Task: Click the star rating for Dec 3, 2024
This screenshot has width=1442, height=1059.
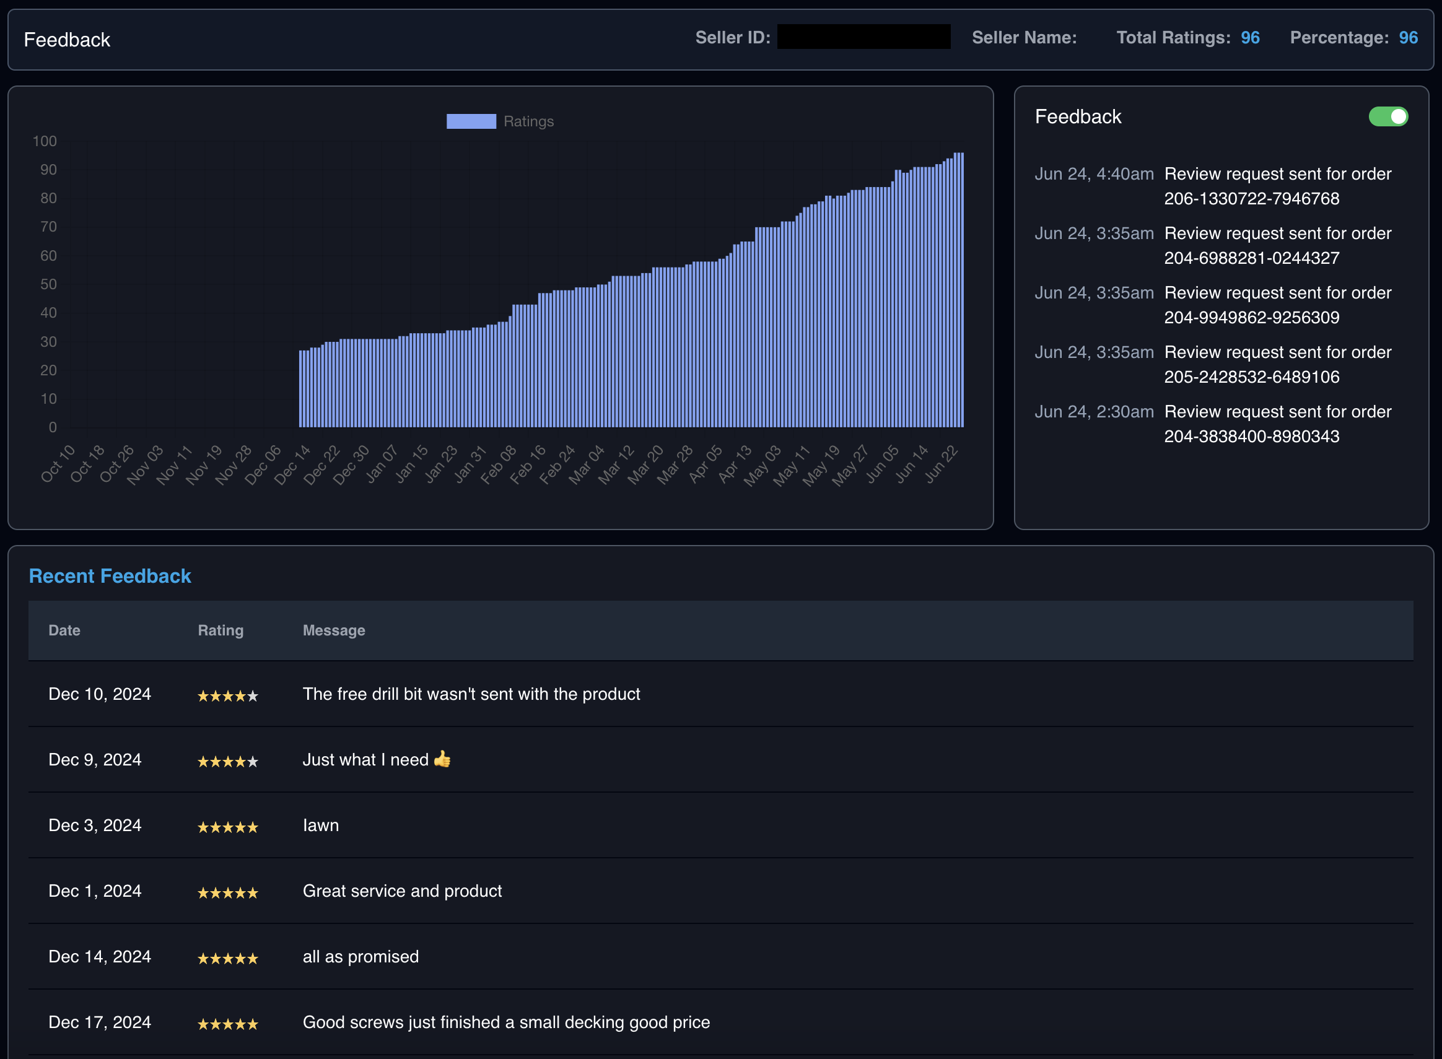Action: (227, 827)
